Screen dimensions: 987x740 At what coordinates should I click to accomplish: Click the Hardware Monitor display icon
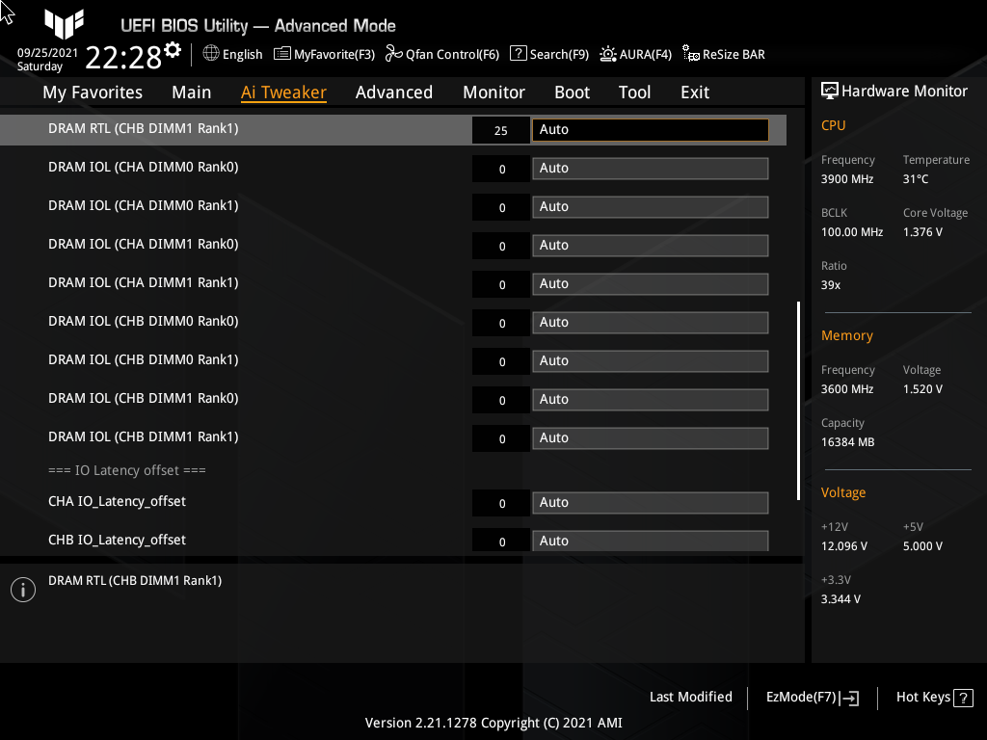coord(830,92)
